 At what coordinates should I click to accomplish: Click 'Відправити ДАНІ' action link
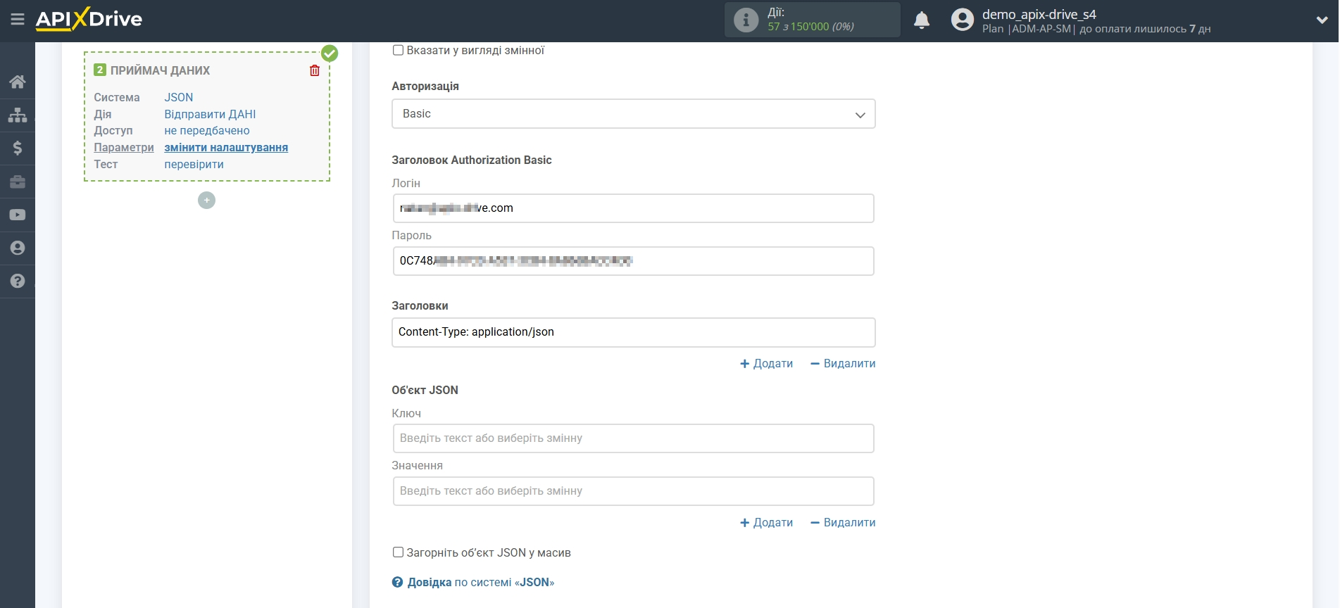click(210, 114)
